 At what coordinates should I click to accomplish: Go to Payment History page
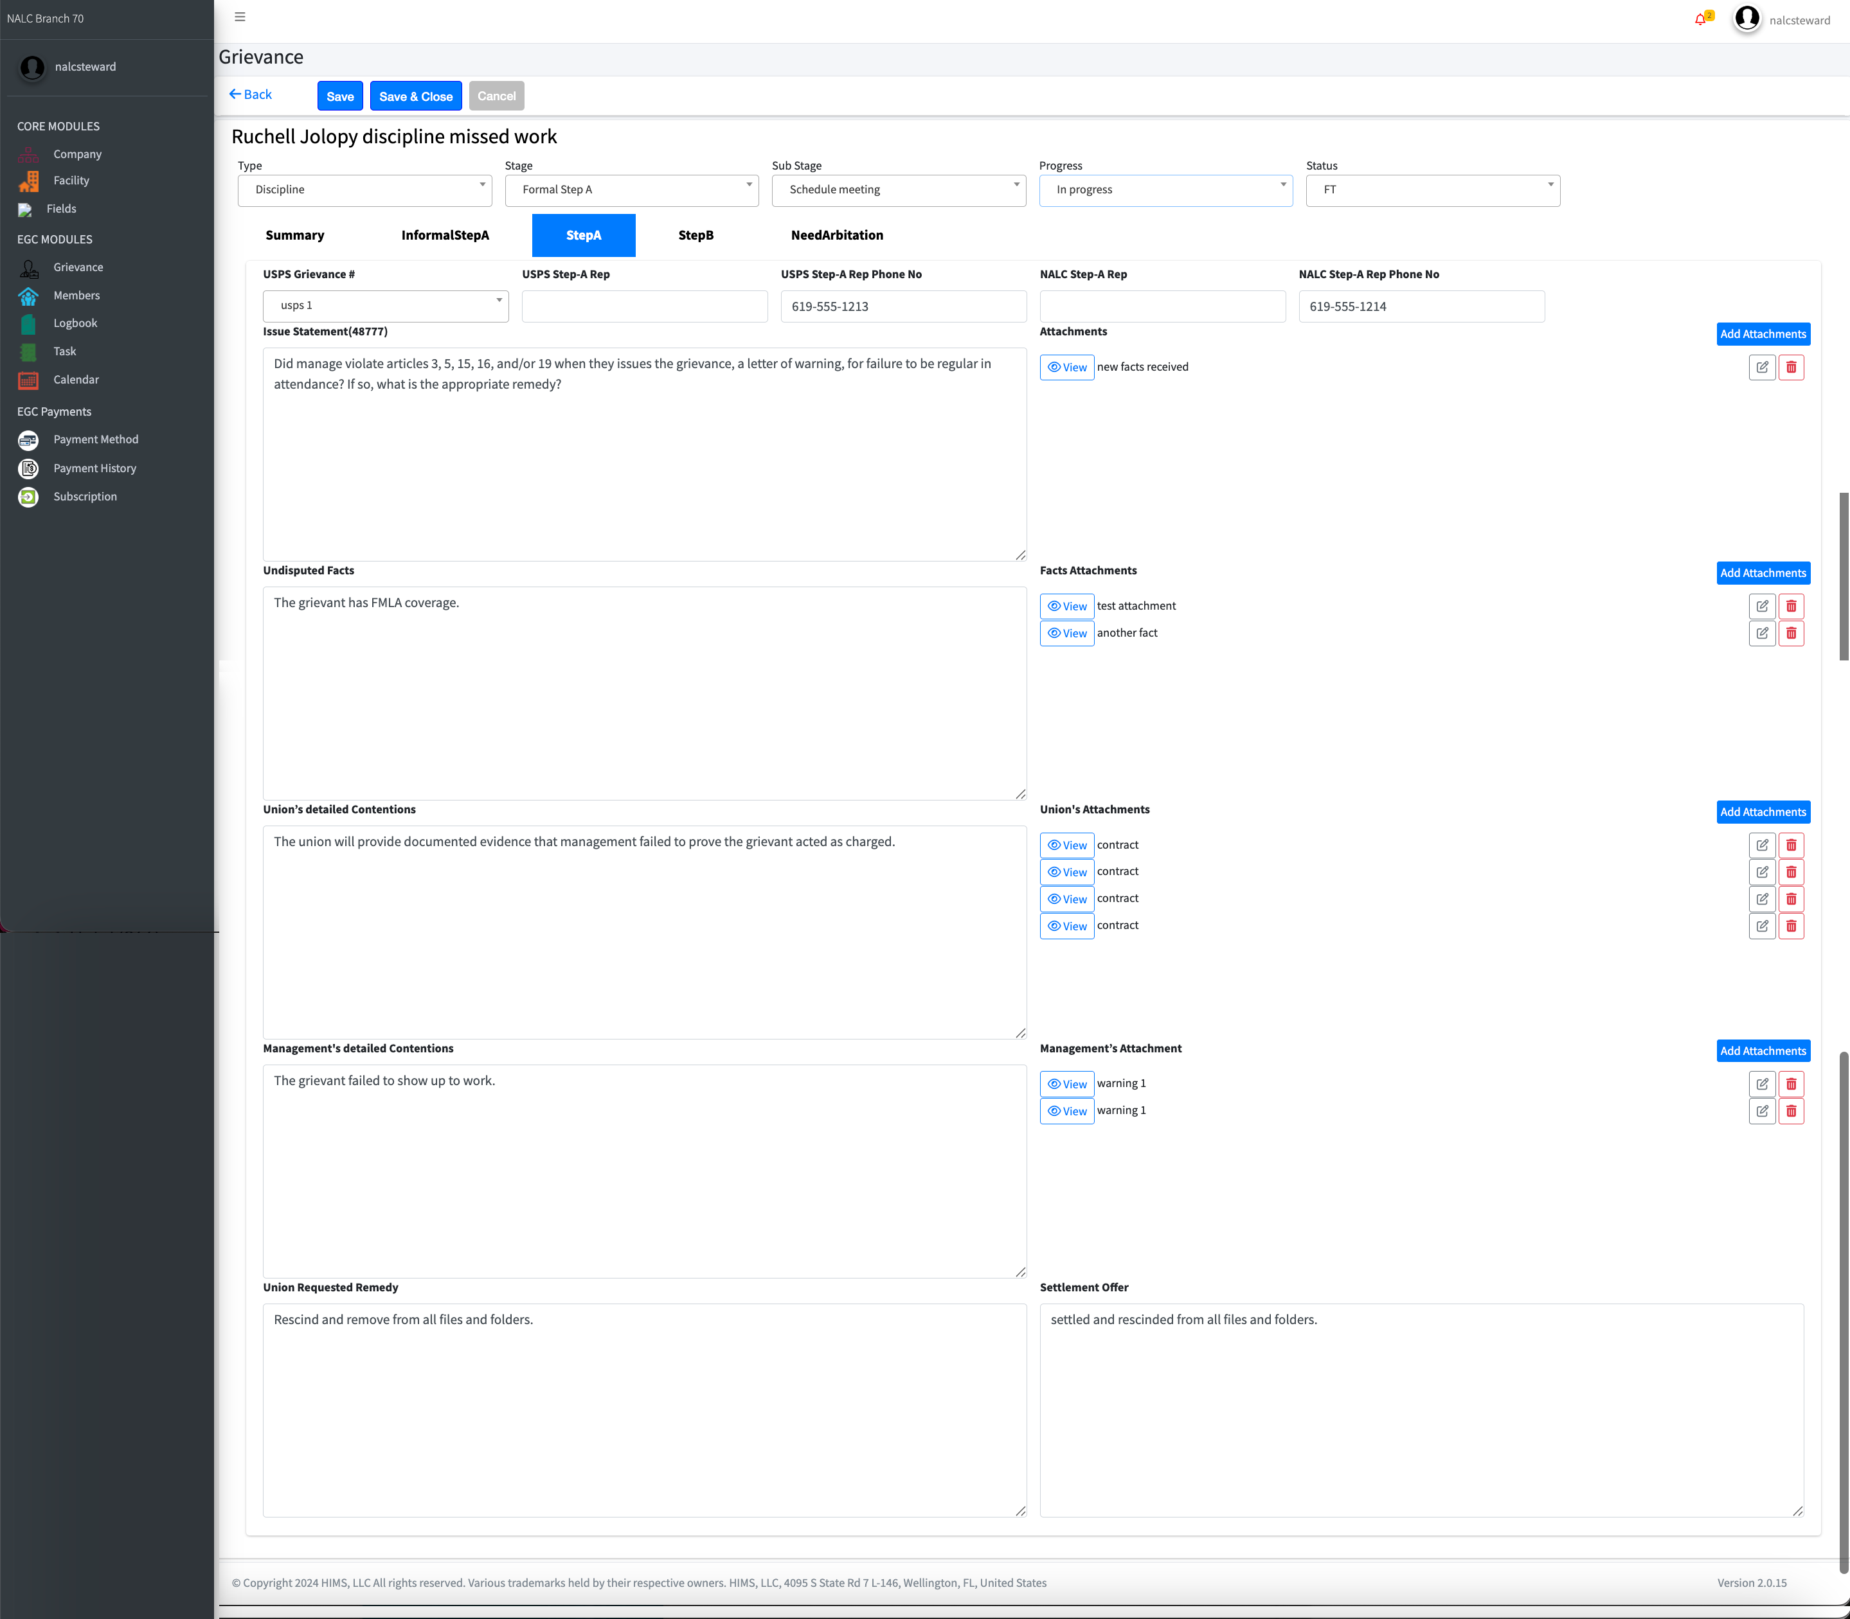94,468
